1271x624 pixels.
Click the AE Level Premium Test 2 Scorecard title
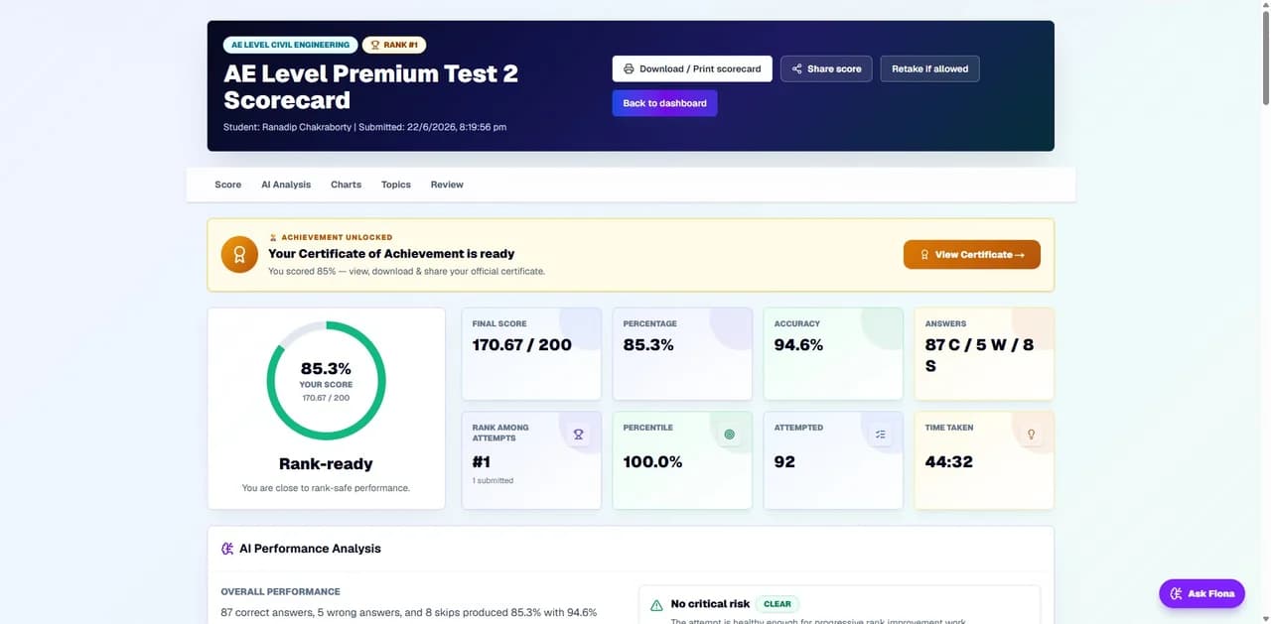coord(370,86)
